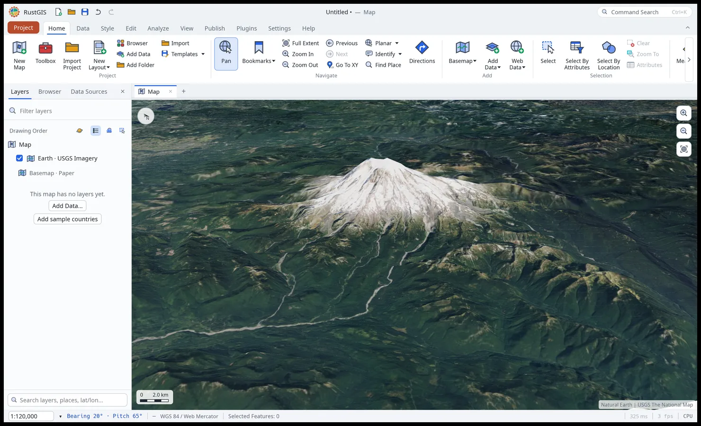Click the orange Project button
The height and width of the screenshot is (426, 701).
(x=23, y=28)
